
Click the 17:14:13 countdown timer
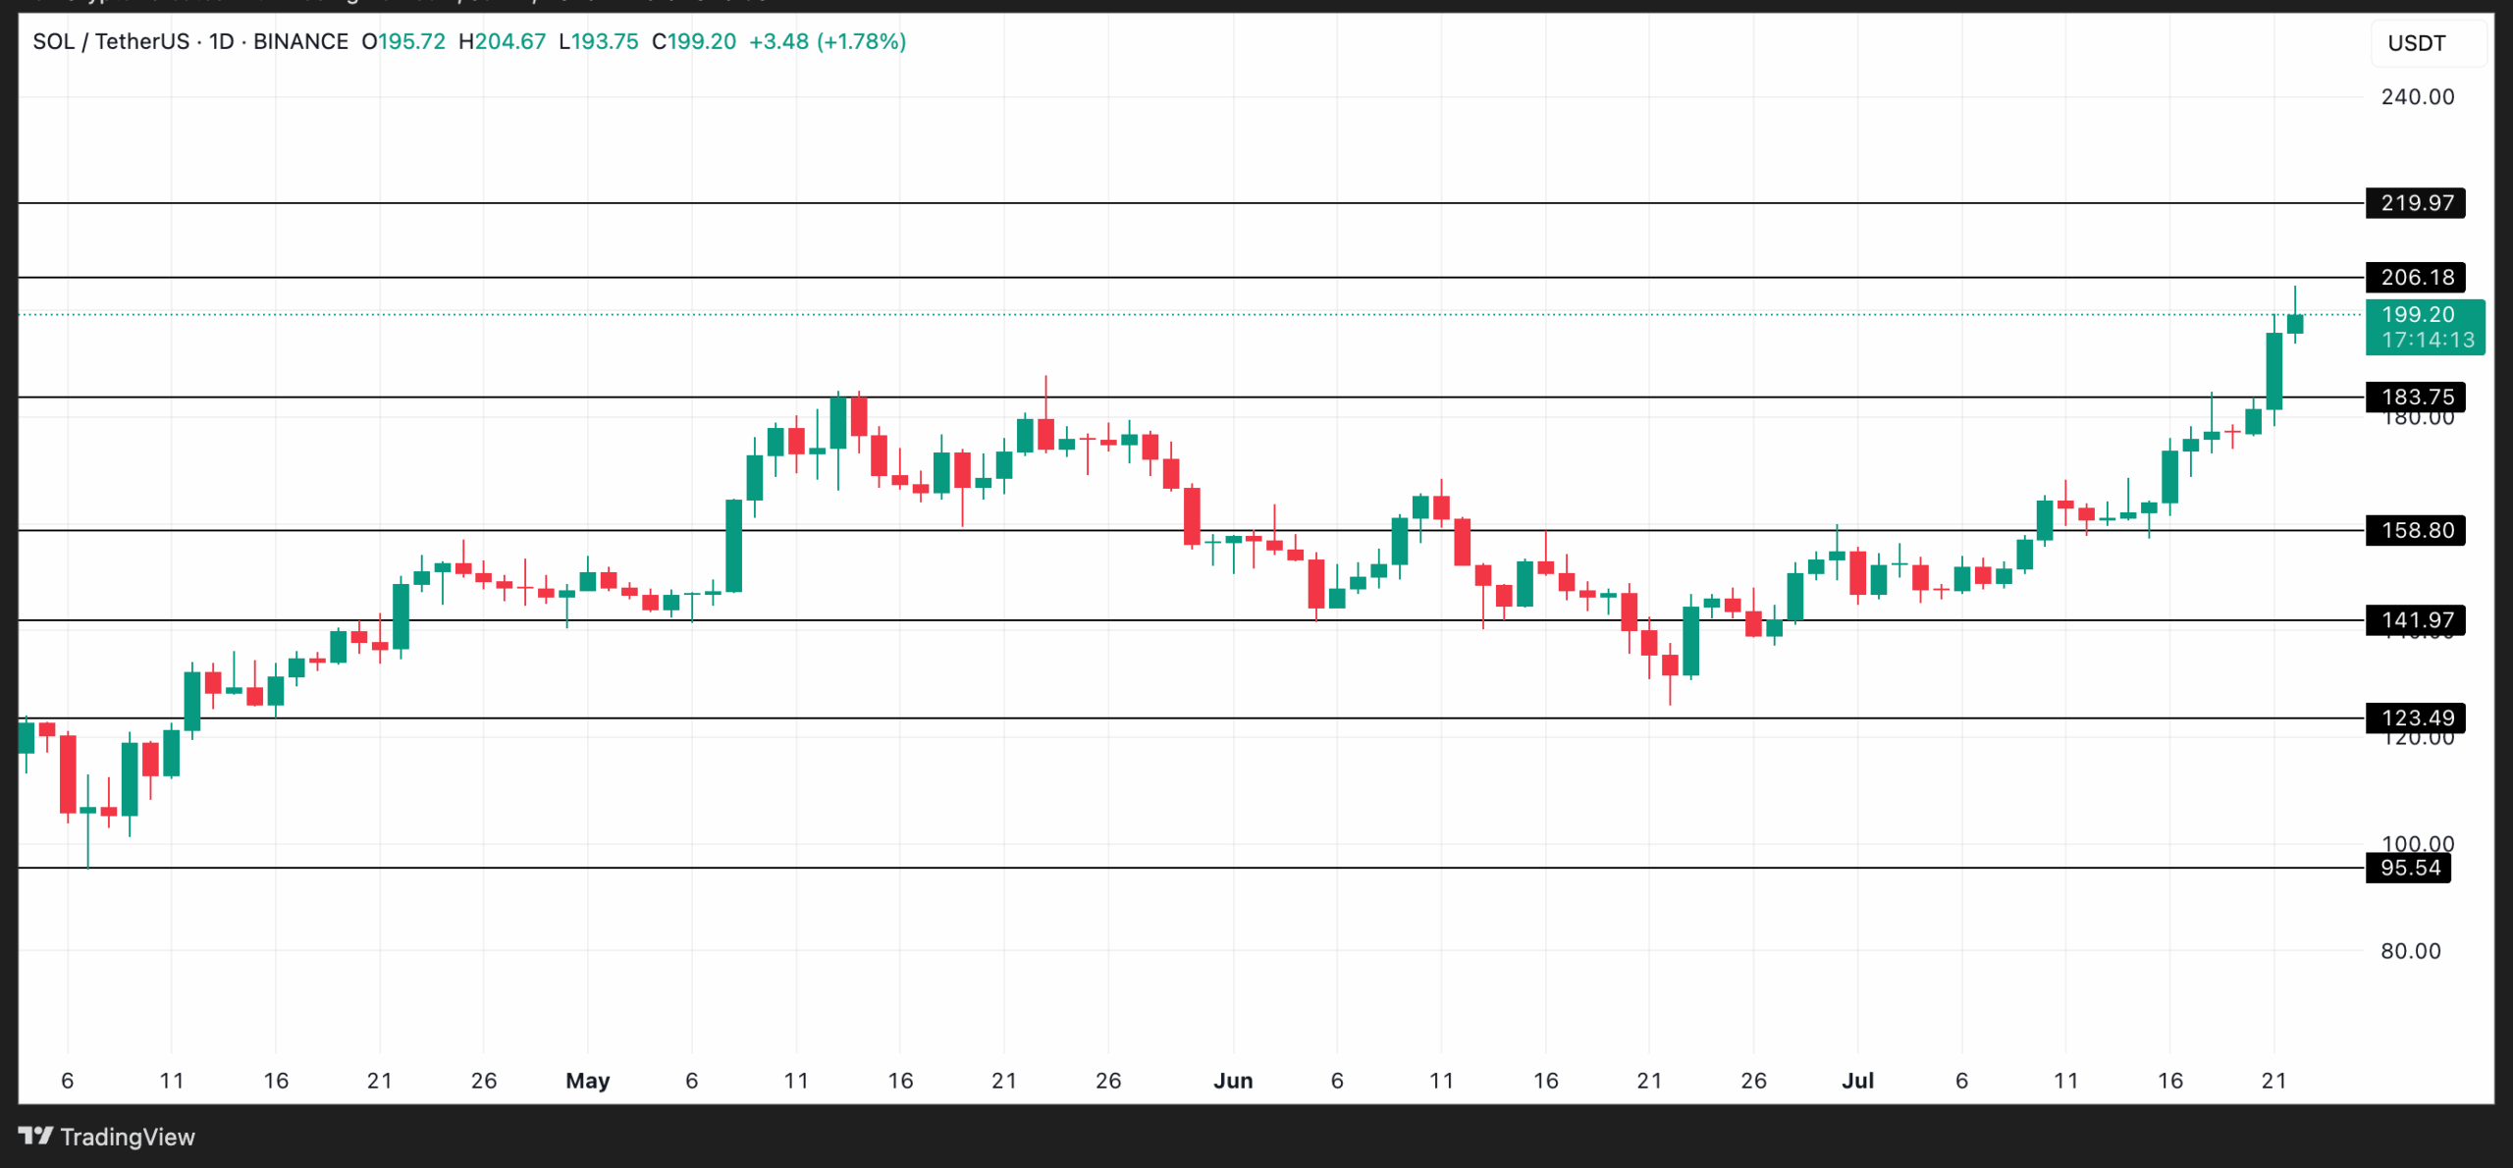click(x=2428, y=340)
